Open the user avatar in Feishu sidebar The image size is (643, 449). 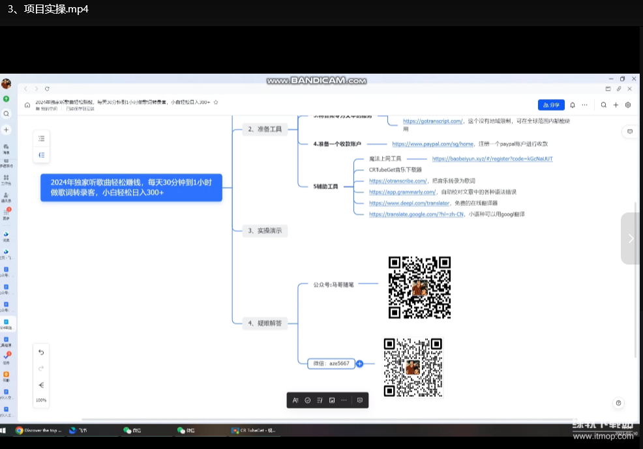[6, 84]
